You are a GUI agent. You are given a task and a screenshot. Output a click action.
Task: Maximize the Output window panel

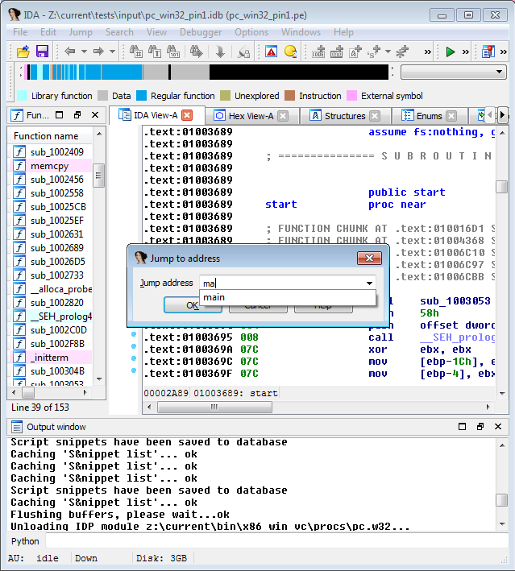(462, 426)
